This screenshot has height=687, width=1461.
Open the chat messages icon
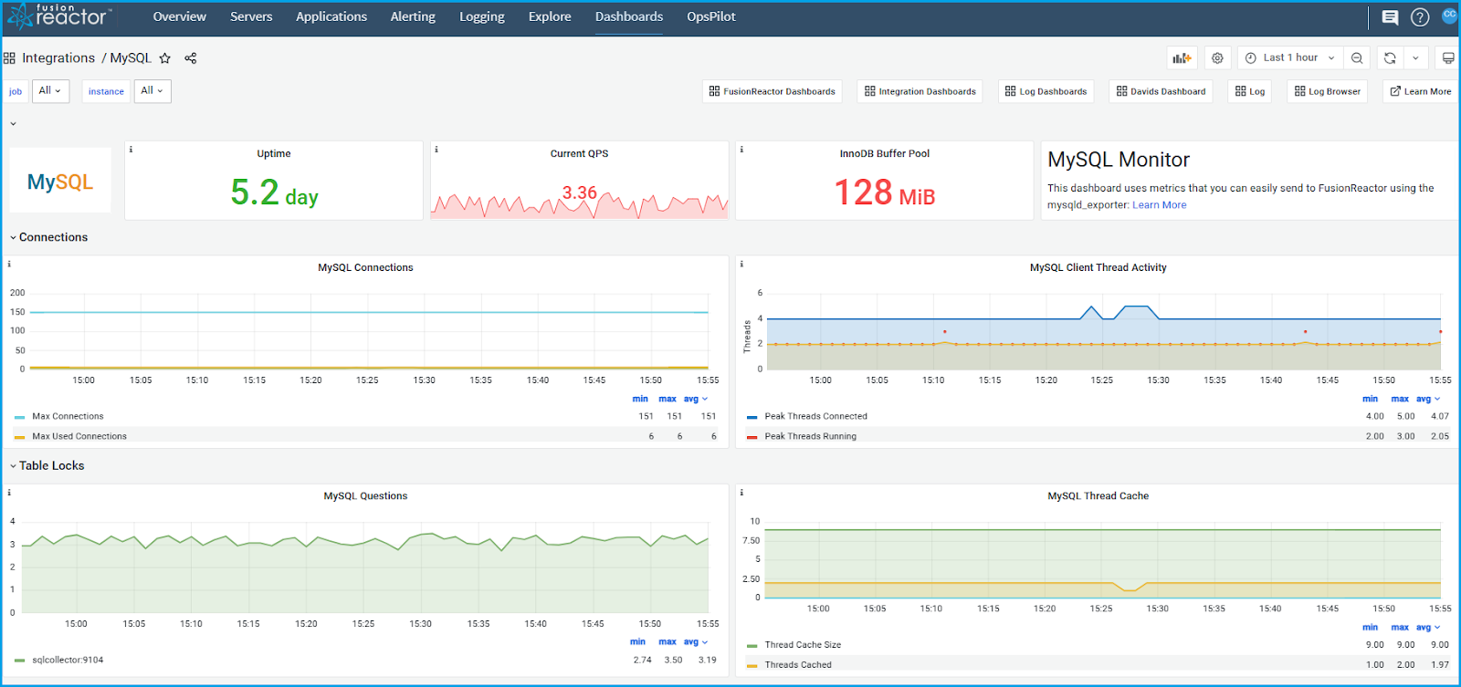click(1390, 16)
